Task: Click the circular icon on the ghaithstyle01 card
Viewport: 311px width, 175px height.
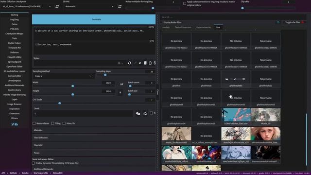Action: tap(244, 79)
